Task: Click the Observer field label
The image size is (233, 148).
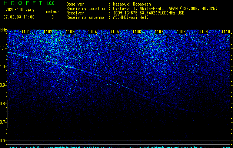Action: click(x=75, y=4)
